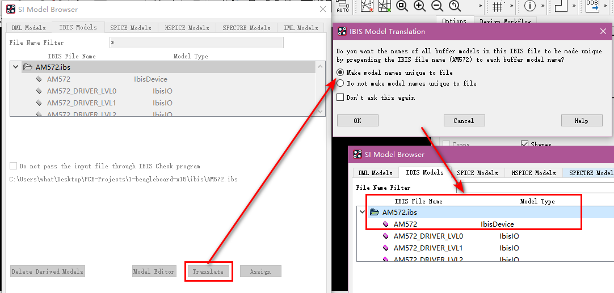The image size is (614, 293).
Task: Click the Zoom Fit magnifier icon
Action: (x=402, y=6)
